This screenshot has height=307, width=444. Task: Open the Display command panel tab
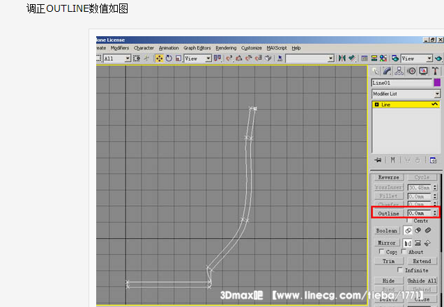pyautogui.click(x=423, y=71)
